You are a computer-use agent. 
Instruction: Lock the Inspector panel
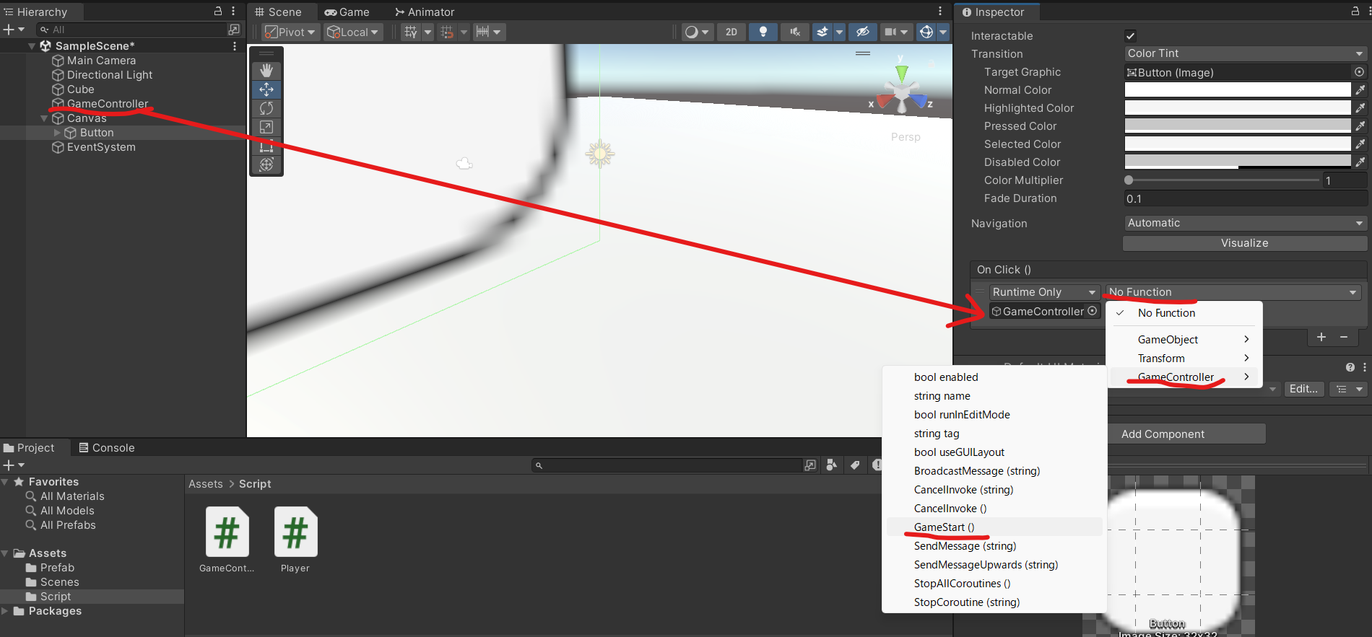pyautogui.click(x=1355, y=12)
